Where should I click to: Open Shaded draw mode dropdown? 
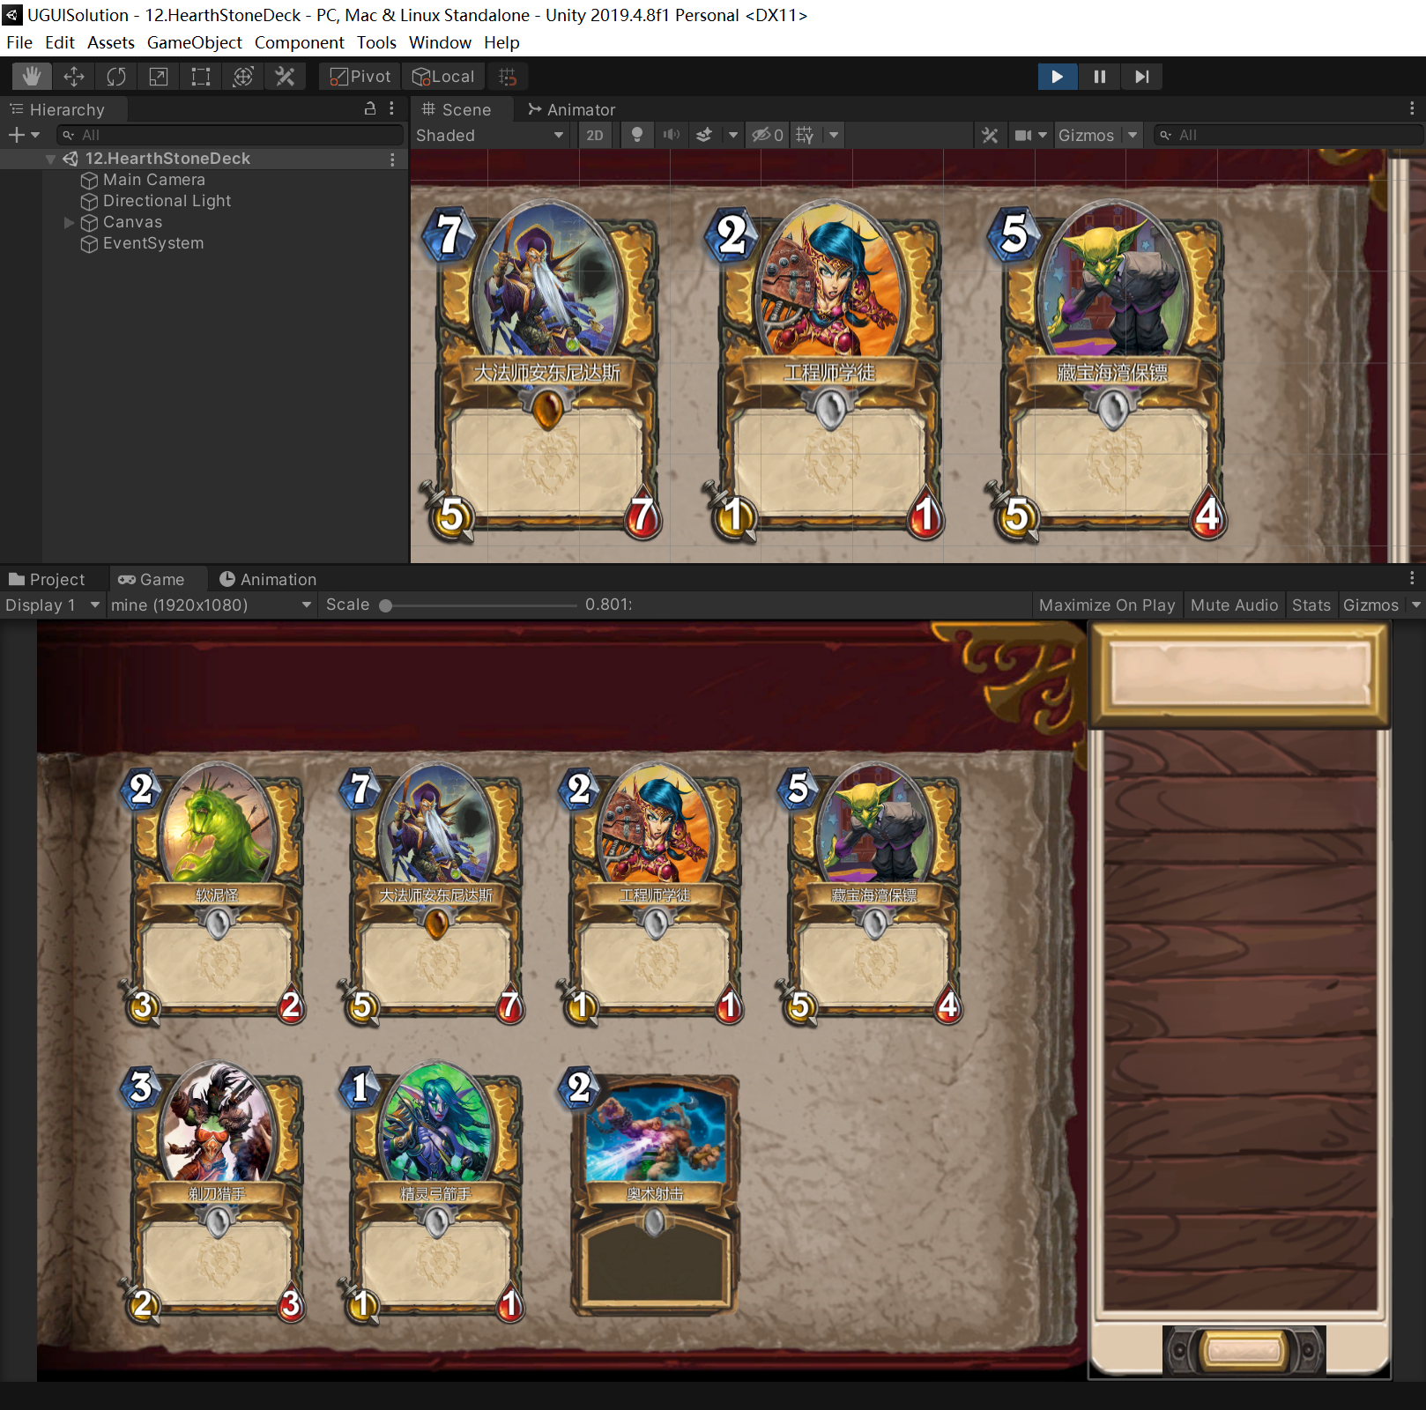point(490,135)
